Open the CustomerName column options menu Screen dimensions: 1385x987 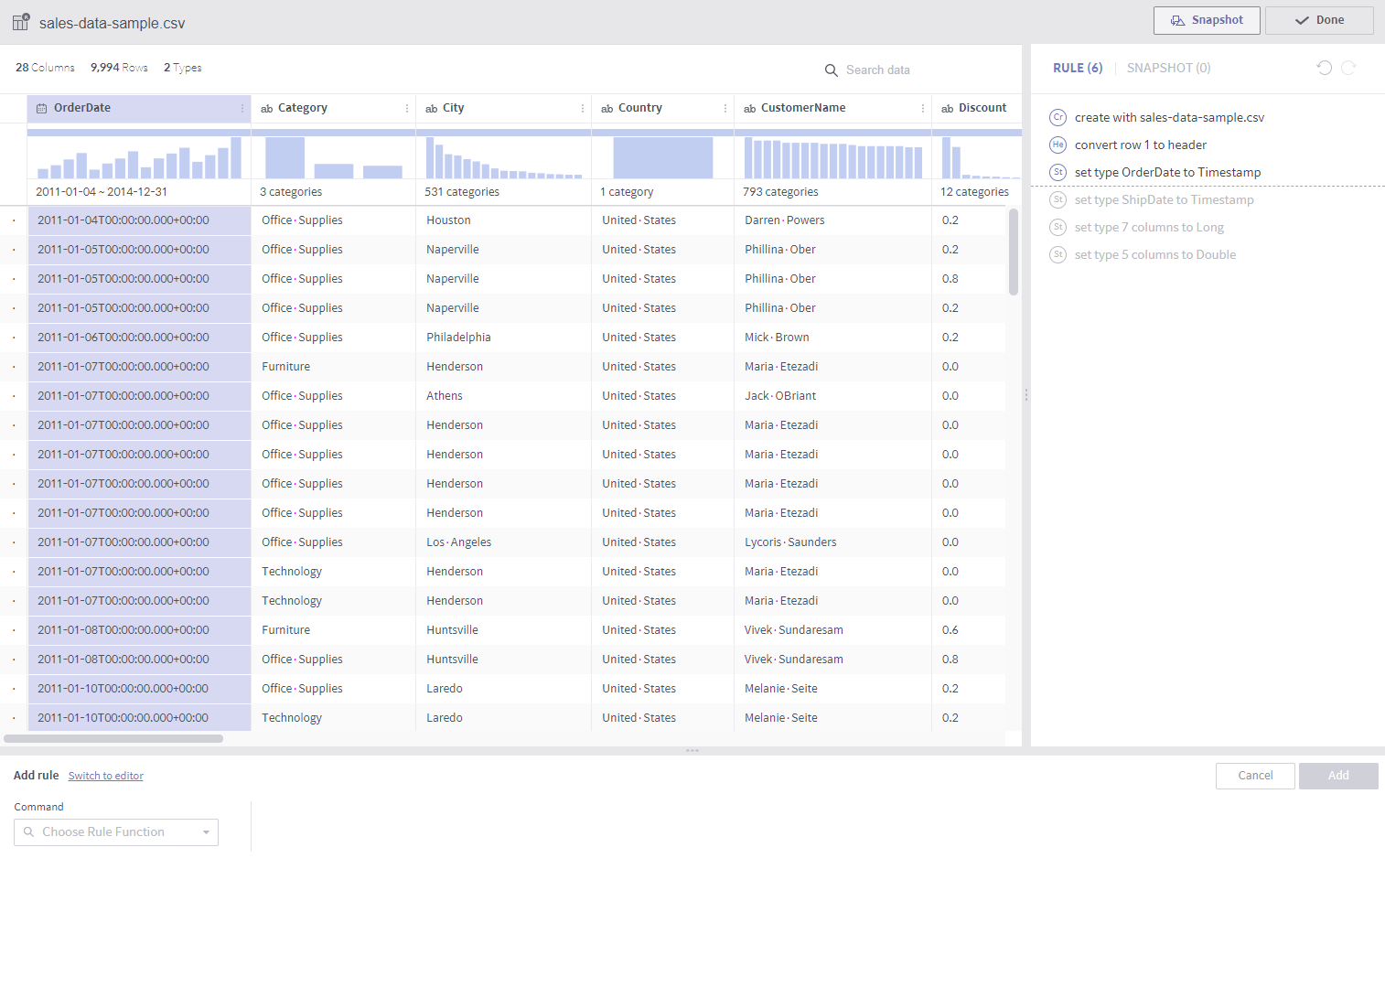coord(923,108)
